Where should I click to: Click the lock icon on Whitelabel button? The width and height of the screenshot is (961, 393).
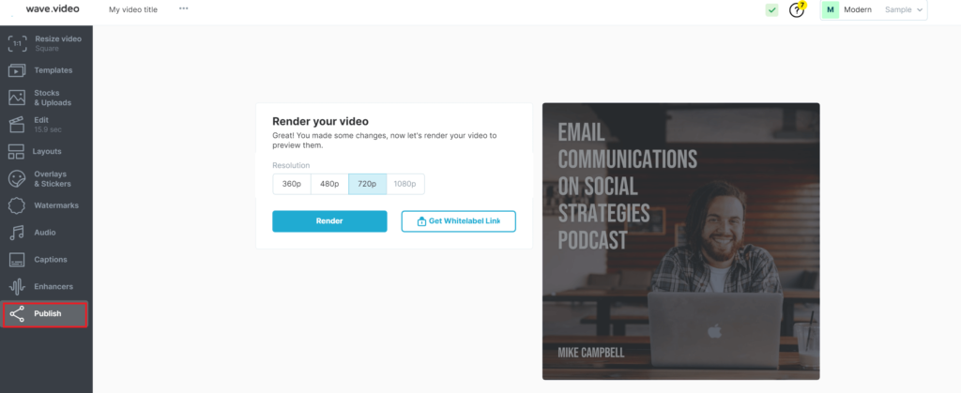click(x=421, y=221)
